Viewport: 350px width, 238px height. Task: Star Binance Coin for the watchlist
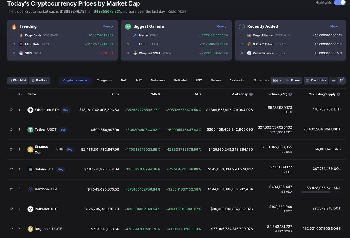(x=11, y=149)
